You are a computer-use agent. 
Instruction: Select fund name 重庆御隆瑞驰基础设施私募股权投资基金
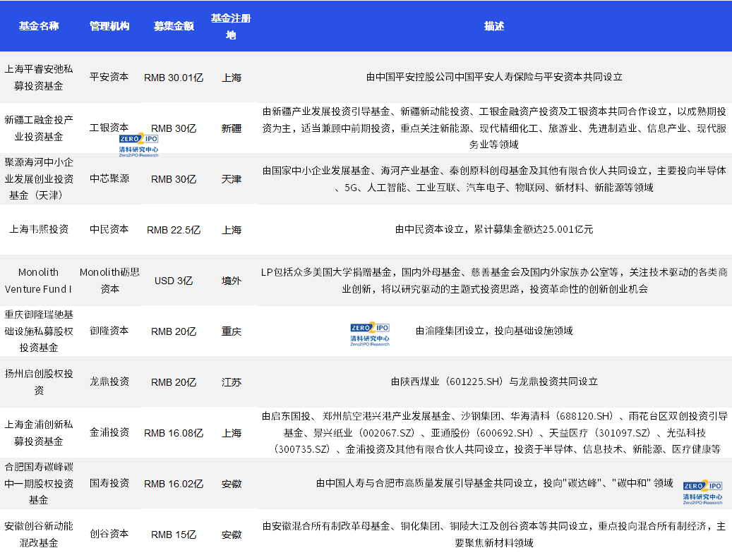[39, 331]
